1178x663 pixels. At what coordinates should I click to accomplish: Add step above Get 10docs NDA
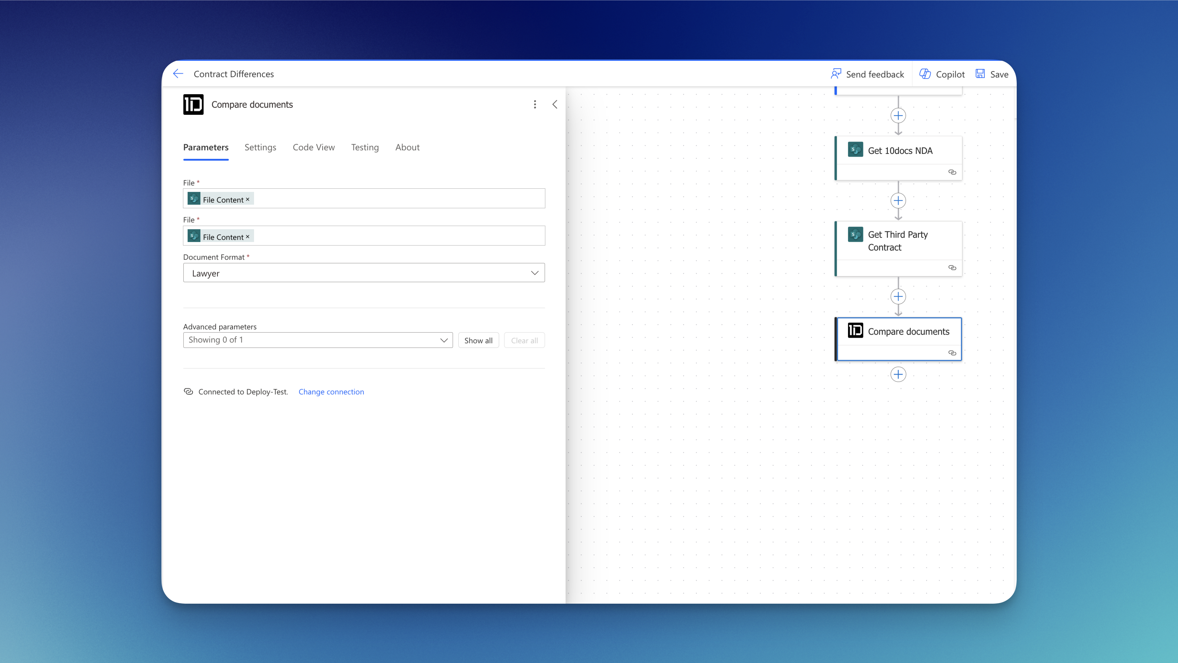pyautogui.click(x=898, y=116)
